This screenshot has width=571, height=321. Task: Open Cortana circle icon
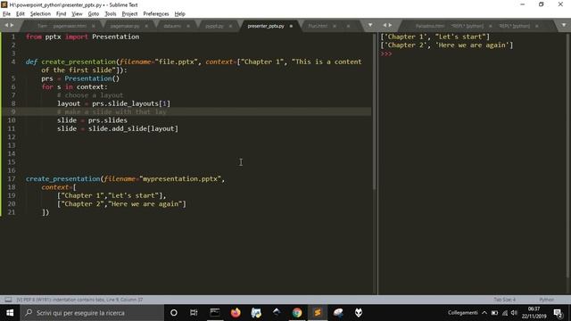click(x=174, y=313)
